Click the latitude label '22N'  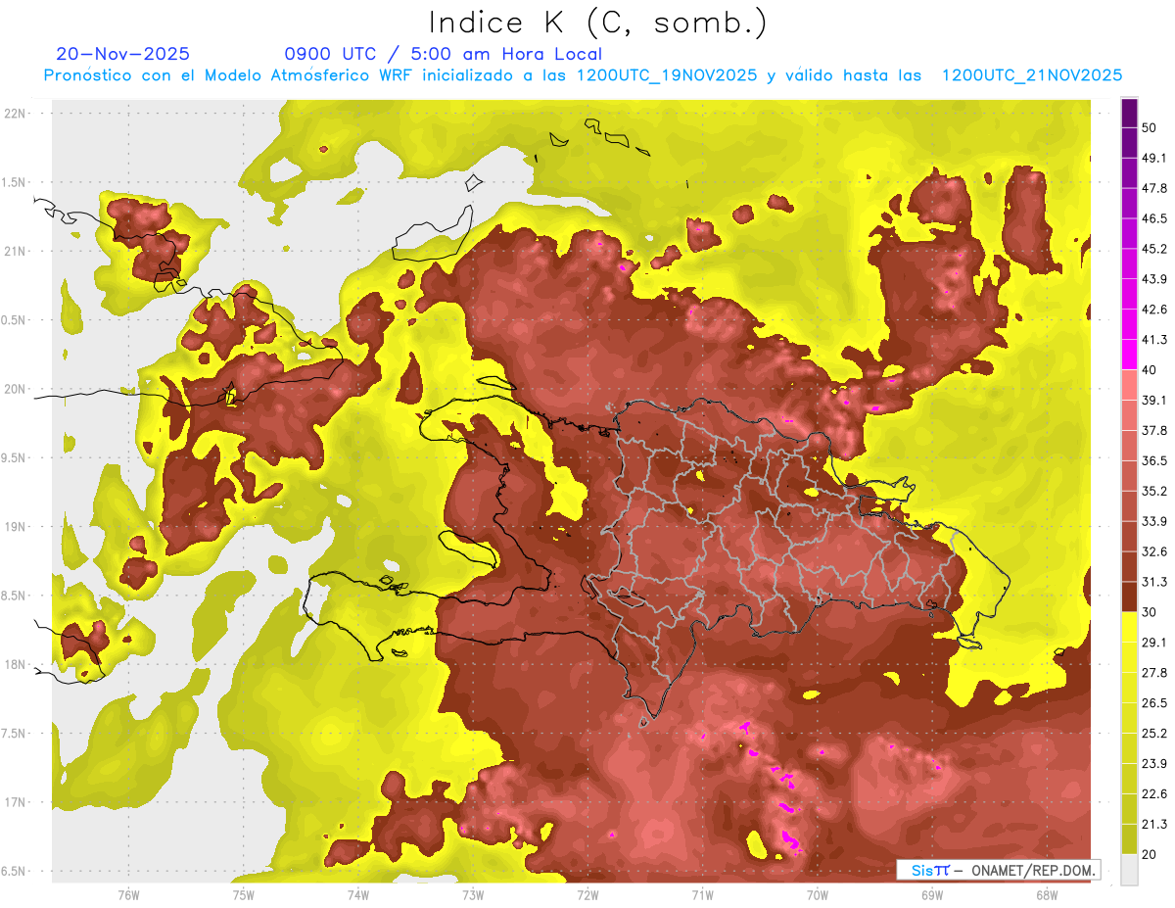[x=16, y=114]
